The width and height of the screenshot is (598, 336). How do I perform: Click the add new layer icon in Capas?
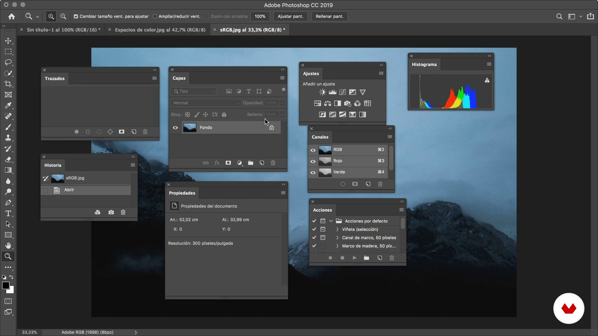coord(262,163)
